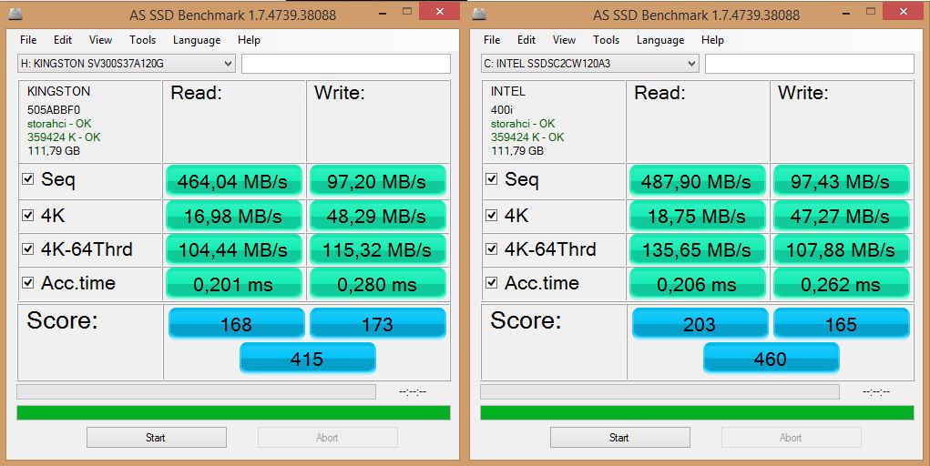Click the 0,280 ms write access time
Image resolution: width=930 pixels, height=466 pixels.
pos(377,284)
